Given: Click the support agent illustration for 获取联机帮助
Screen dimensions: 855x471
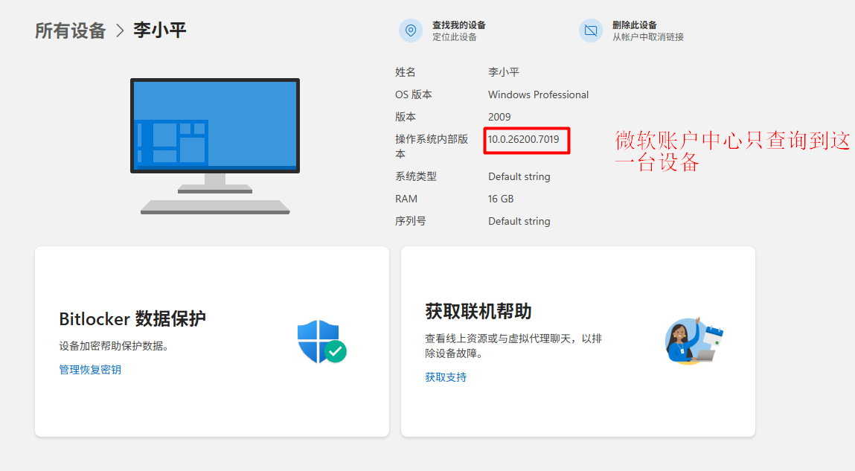Looking at the screenshot, I should click(x=692, y=342).
